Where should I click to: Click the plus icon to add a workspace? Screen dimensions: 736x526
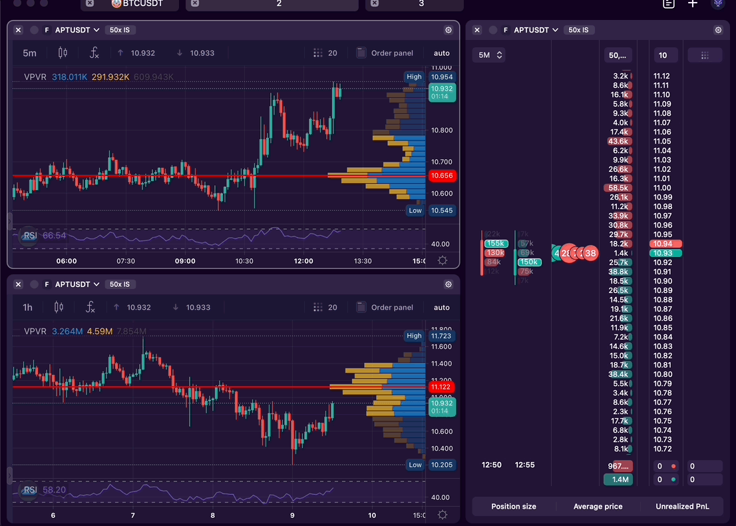coord(693,3)
